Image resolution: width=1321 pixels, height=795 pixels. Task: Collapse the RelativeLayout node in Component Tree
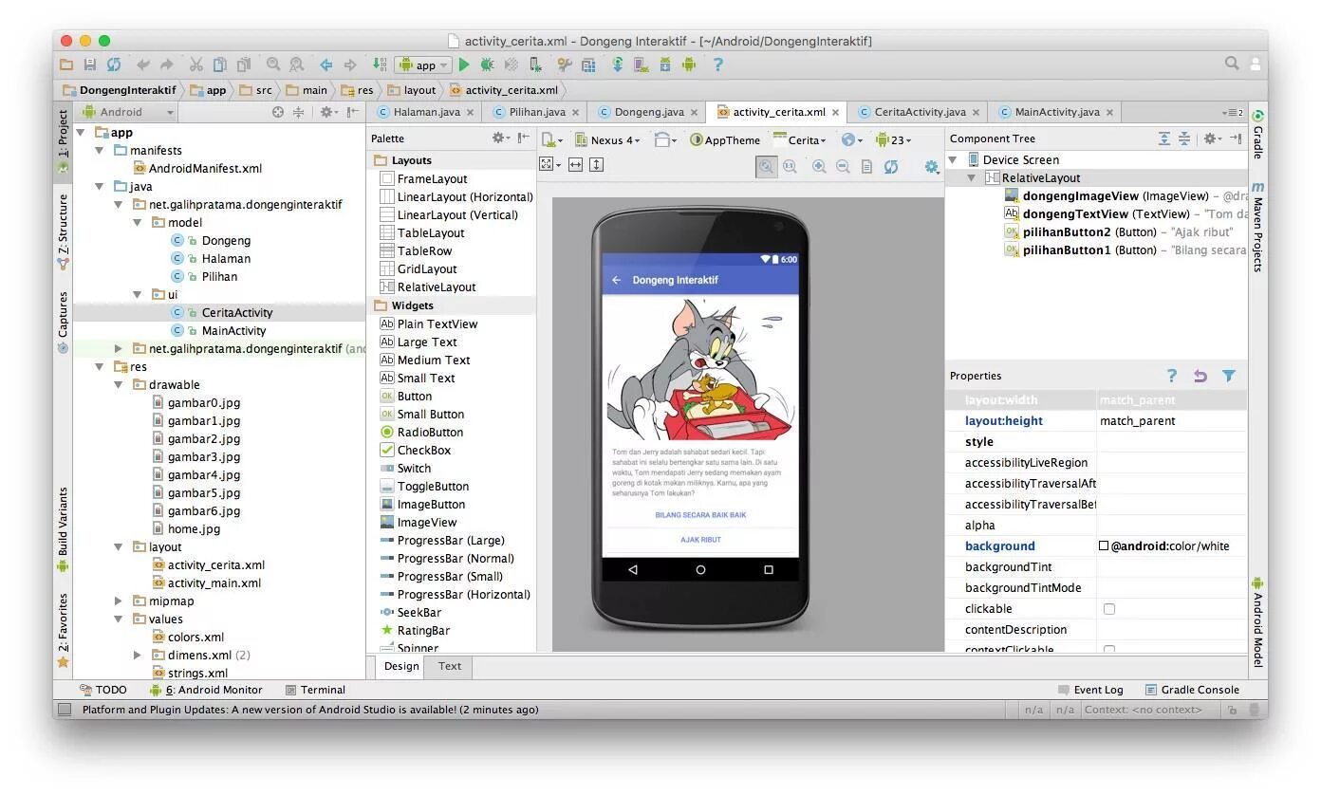pos(972,178)
